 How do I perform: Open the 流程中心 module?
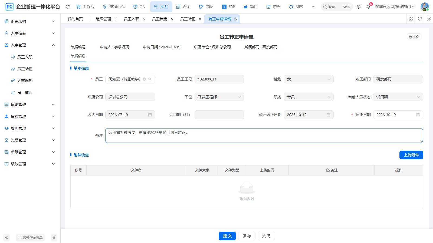pos(114,7)
